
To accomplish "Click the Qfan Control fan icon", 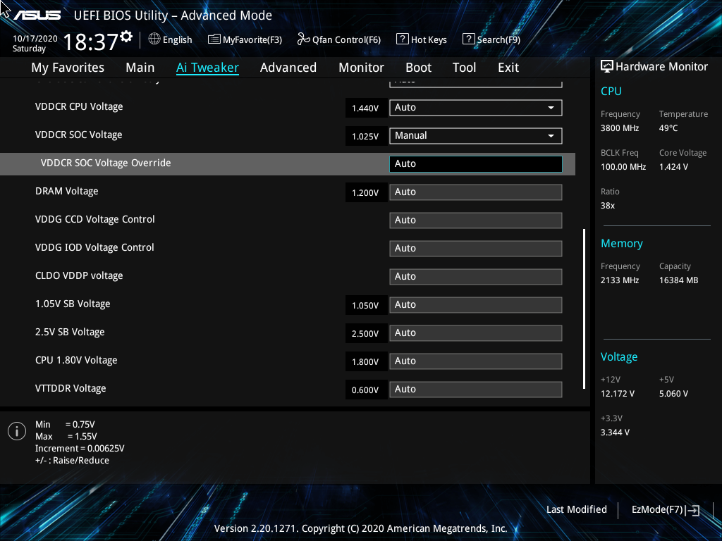I will [303, 39].
